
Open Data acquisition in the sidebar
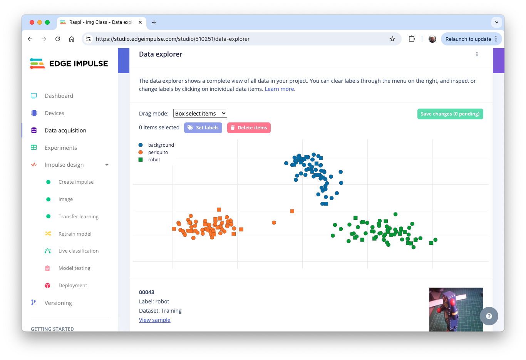[x=65, y=131]
